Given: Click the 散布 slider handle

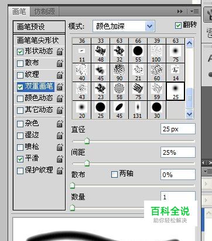Looking at the screenshot, I should 73,185.
